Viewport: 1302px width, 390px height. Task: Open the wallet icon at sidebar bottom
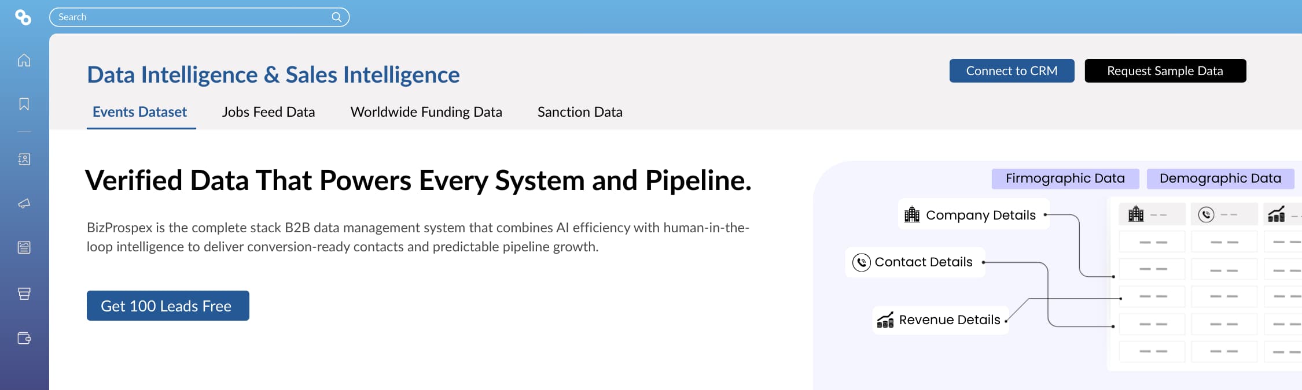click(x=23, y=339)
